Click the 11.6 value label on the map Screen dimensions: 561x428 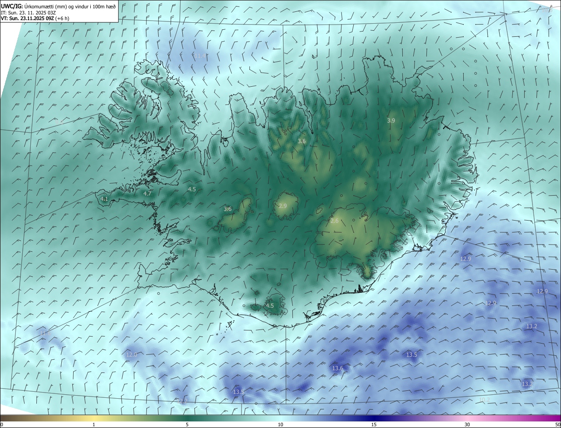(45, 334)
